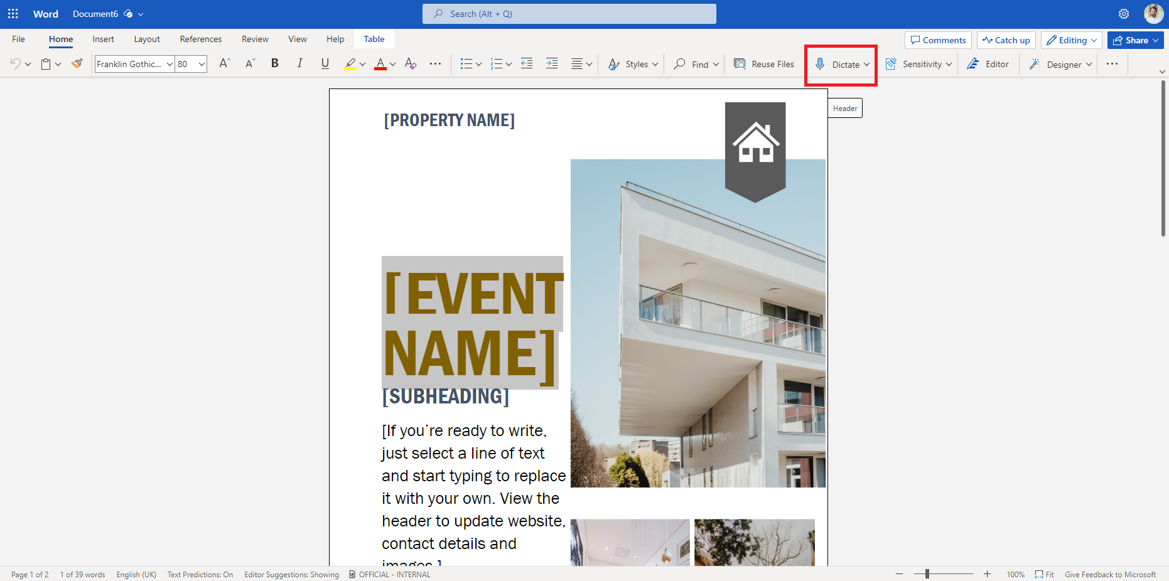Open Find in the document

694,63
